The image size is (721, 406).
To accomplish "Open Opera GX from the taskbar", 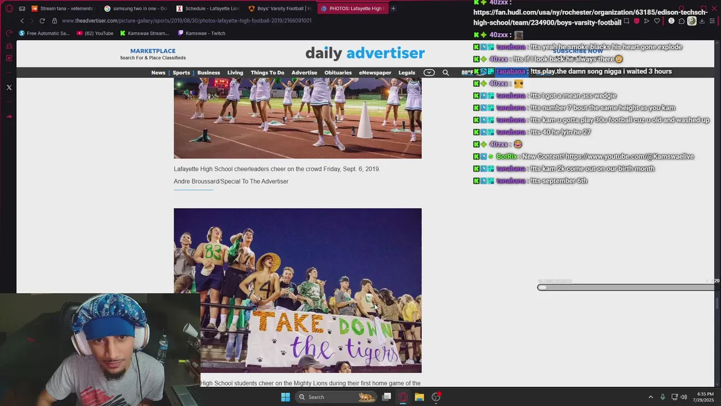I will click(403, 397).
